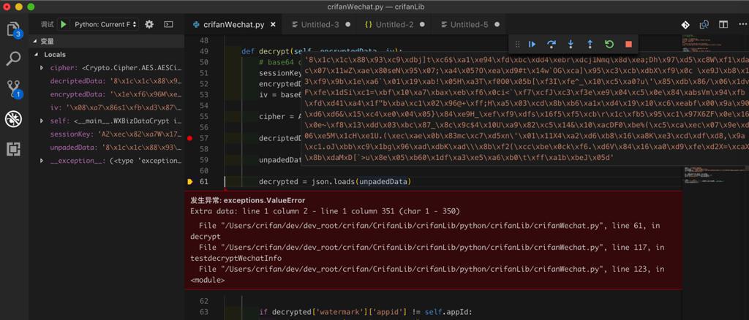The height and width of the screenshot is (320, 749).
Task: Expand the self variable
Action: point(42,121)
